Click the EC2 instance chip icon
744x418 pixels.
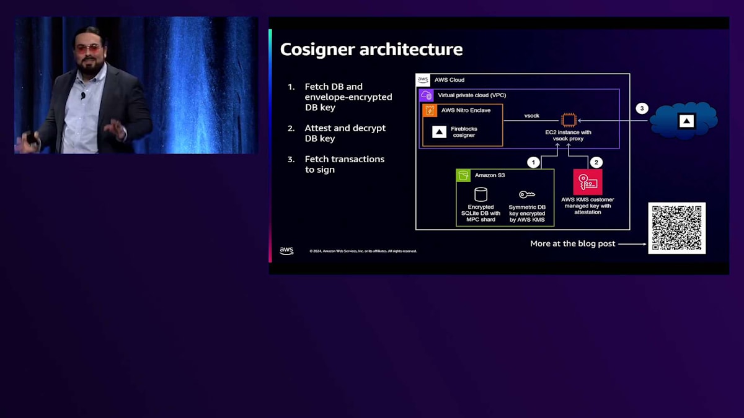569,120
